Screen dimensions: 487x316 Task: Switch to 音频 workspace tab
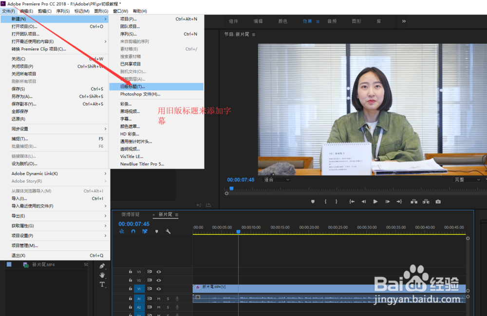(x=332, y=21)
